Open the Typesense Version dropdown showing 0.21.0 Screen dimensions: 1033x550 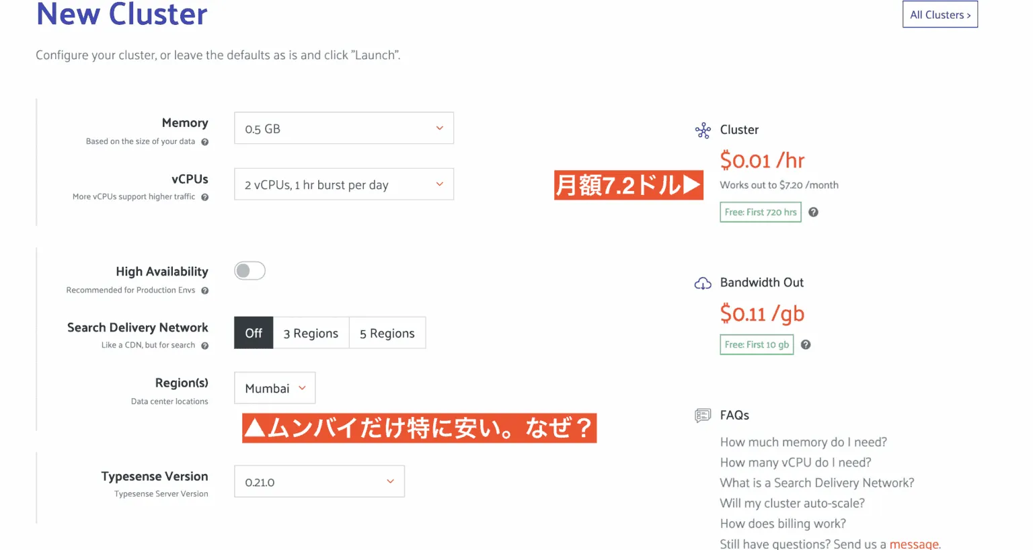[319, 481]
